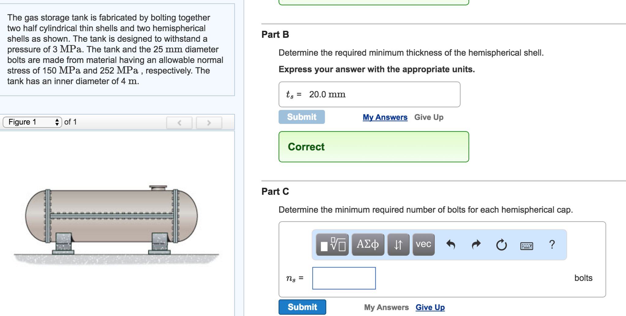
Task: Undo the last equation edit
Action: pos(451,245)
